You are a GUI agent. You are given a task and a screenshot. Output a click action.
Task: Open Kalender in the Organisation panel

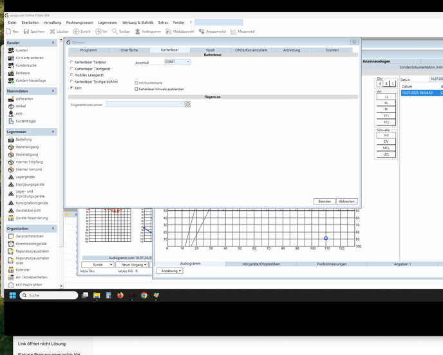(22, 270)
